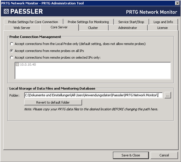Image resolution: width=181 pixels, height=162 pixels.
Task: Click the data Folder path field
Action: [93, 95]
